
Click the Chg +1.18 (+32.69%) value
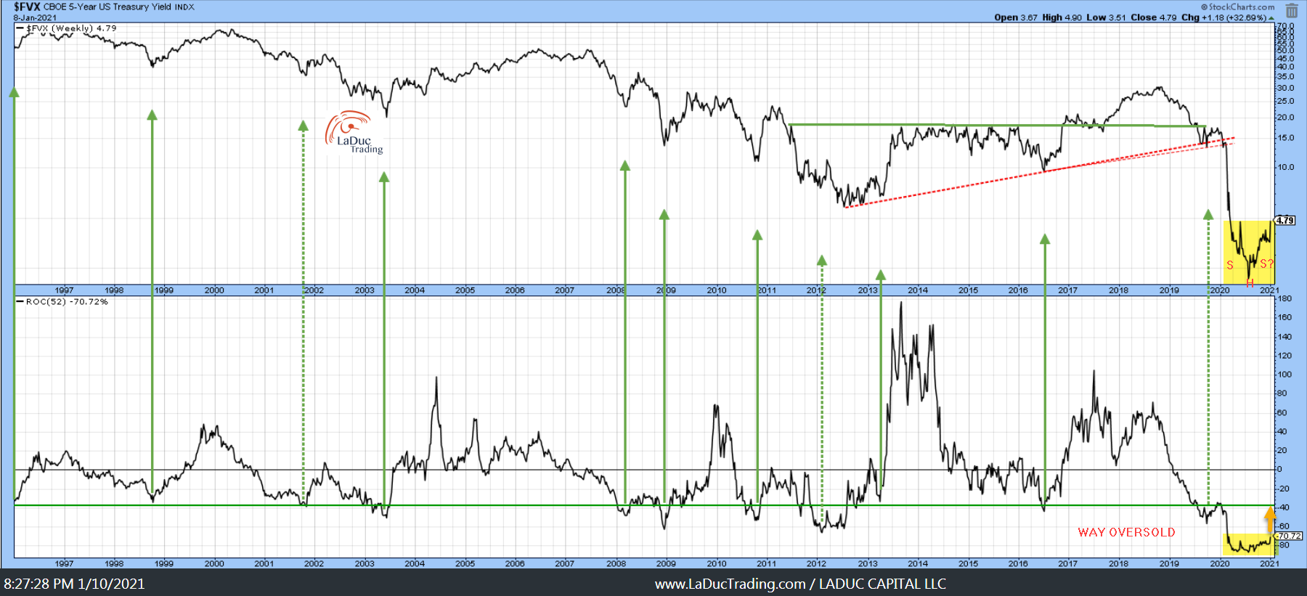(x=1223, y=17)
